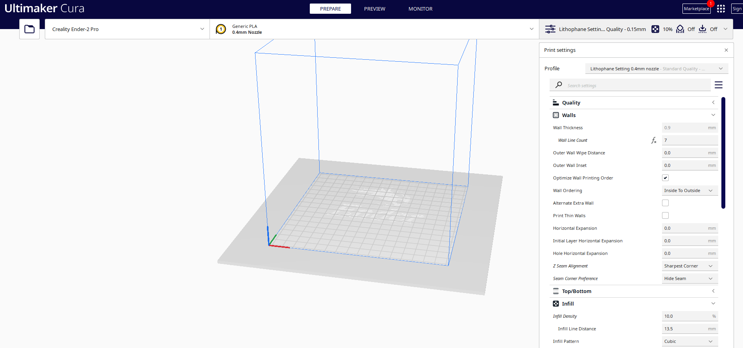Click the print settings sliders icon
743x348 pixels.
tap(550, 29)
